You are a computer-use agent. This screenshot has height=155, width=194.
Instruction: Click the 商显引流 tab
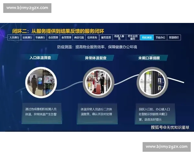coord(79,37)
